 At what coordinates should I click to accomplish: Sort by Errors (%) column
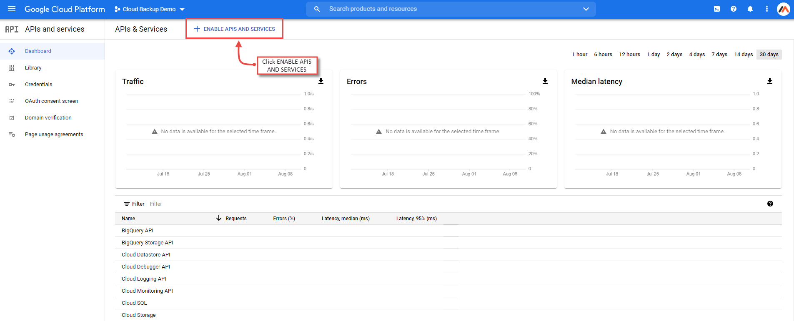tap(284, 219)
